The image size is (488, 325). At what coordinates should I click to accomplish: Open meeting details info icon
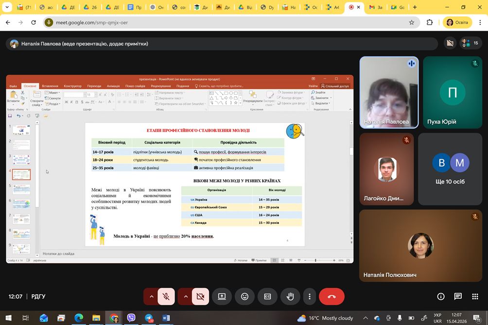click(441, 296)
